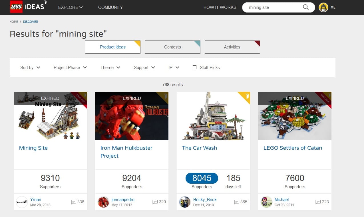Visit Bricky_Brick's profile link
This screenshot has width=364, height=217.
click(205, 200)
